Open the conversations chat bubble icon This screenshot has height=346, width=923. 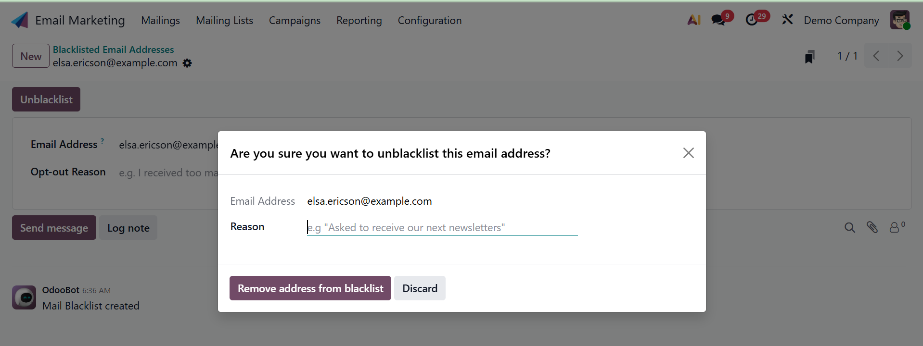(x=718, y=20)
